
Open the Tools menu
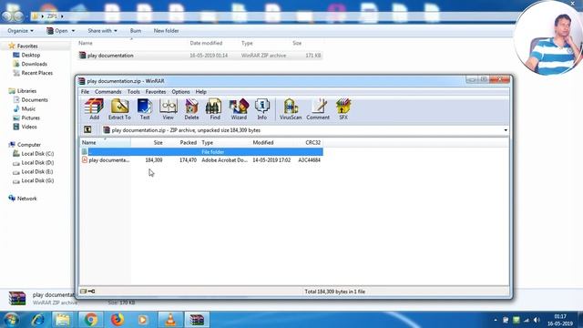click(134, 91)
